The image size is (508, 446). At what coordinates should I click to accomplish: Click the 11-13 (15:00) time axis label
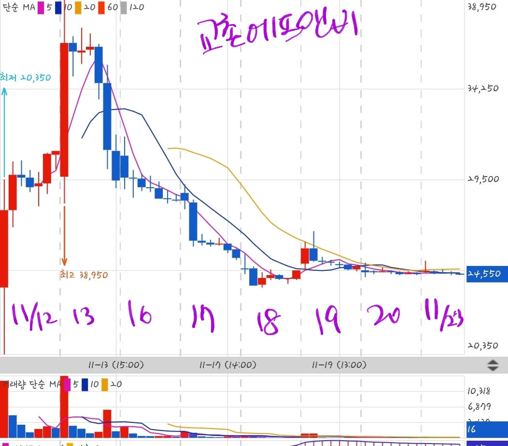click(116, 365)
